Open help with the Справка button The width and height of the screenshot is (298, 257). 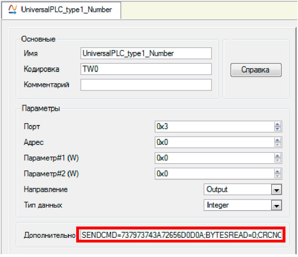coord(255,70)
